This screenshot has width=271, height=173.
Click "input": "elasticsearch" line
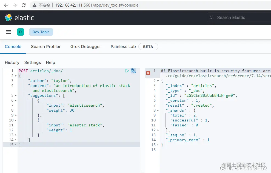point(75,105)
